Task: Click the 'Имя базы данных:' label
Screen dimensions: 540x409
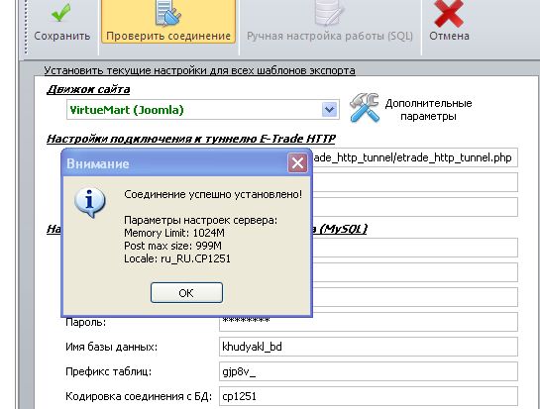Action: coord(112,347)
